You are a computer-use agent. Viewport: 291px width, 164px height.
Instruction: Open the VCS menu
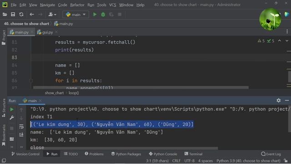point(112,5)
